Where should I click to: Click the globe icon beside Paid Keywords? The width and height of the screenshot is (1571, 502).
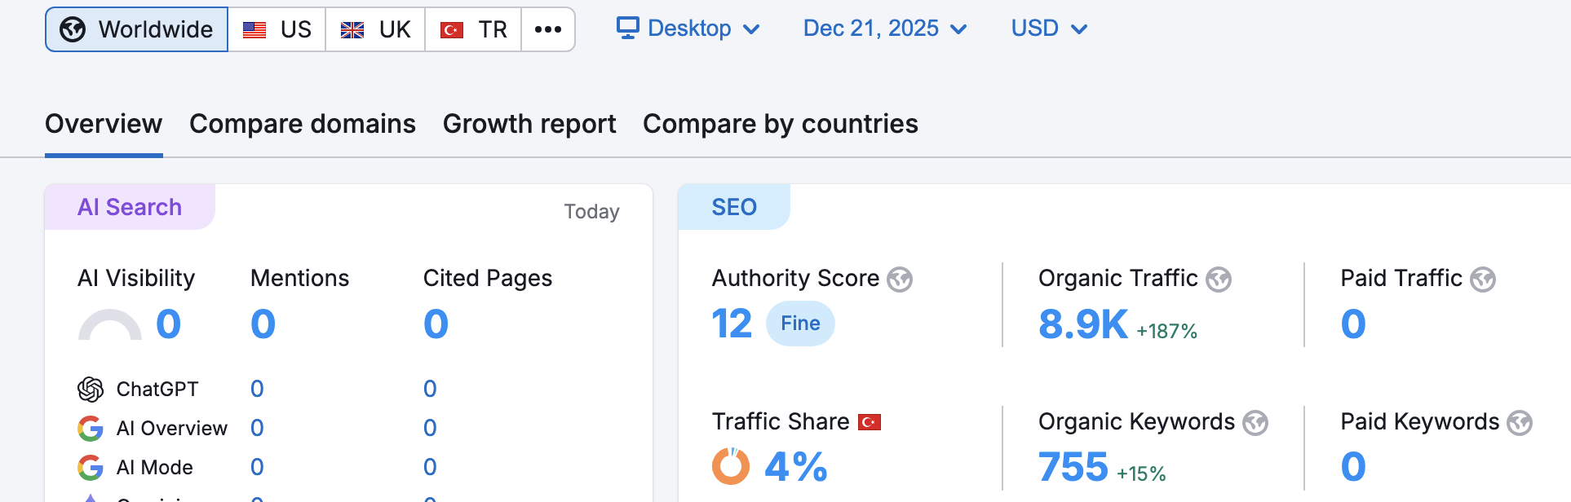(1520, 423)
